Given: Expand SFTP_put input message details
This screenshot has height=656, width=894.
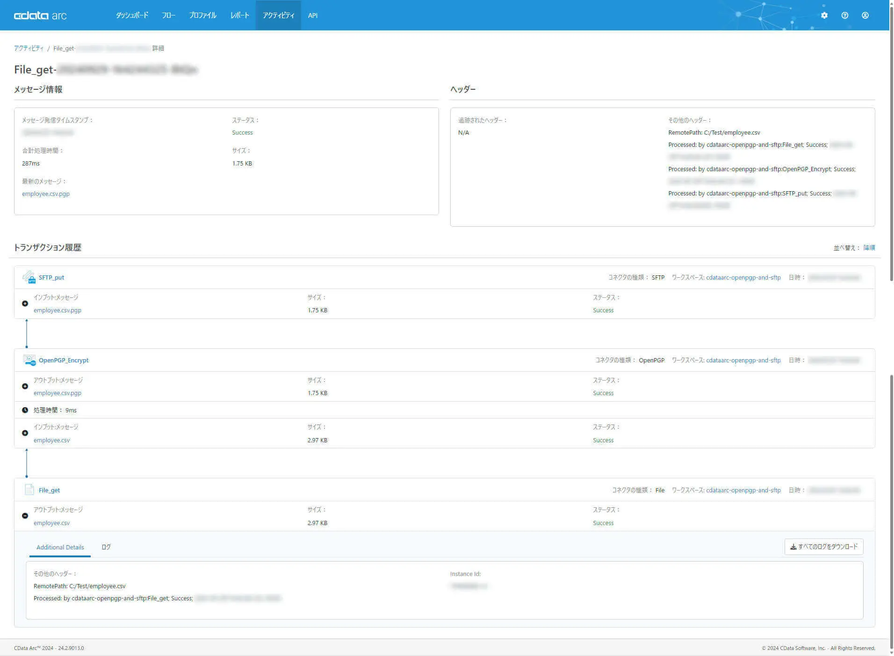Looking at the screenshot, I should pyautogui.click(x=25, y=303).
